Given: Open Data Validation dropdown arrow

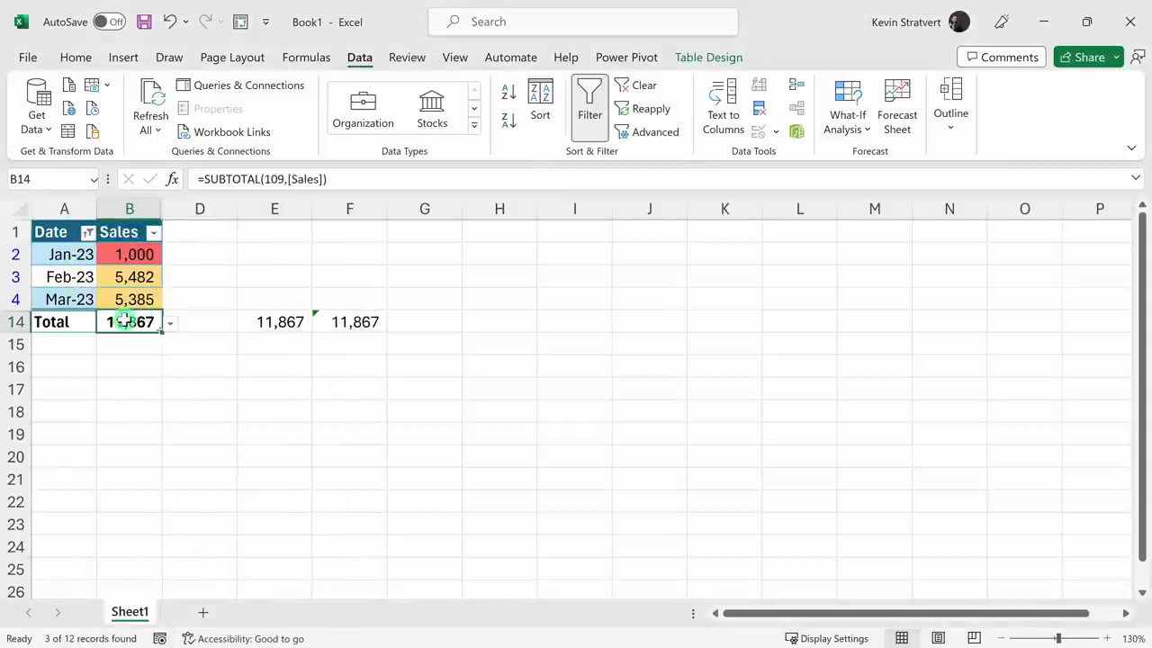Looking at the screenshot, I should [x=776, y=131].
